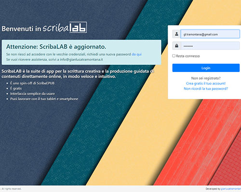The width and height of the screenshot is (241, 192).
Task: Click the Interfaccia semplice da usare bullet
Action: (x=32, y=94)
